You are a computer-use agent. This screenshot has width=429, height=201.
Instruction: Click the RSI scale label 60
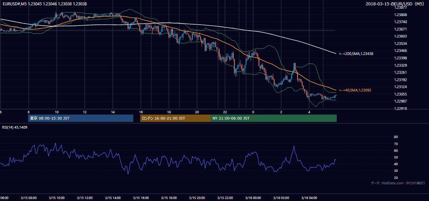click(x=396, y=150)
